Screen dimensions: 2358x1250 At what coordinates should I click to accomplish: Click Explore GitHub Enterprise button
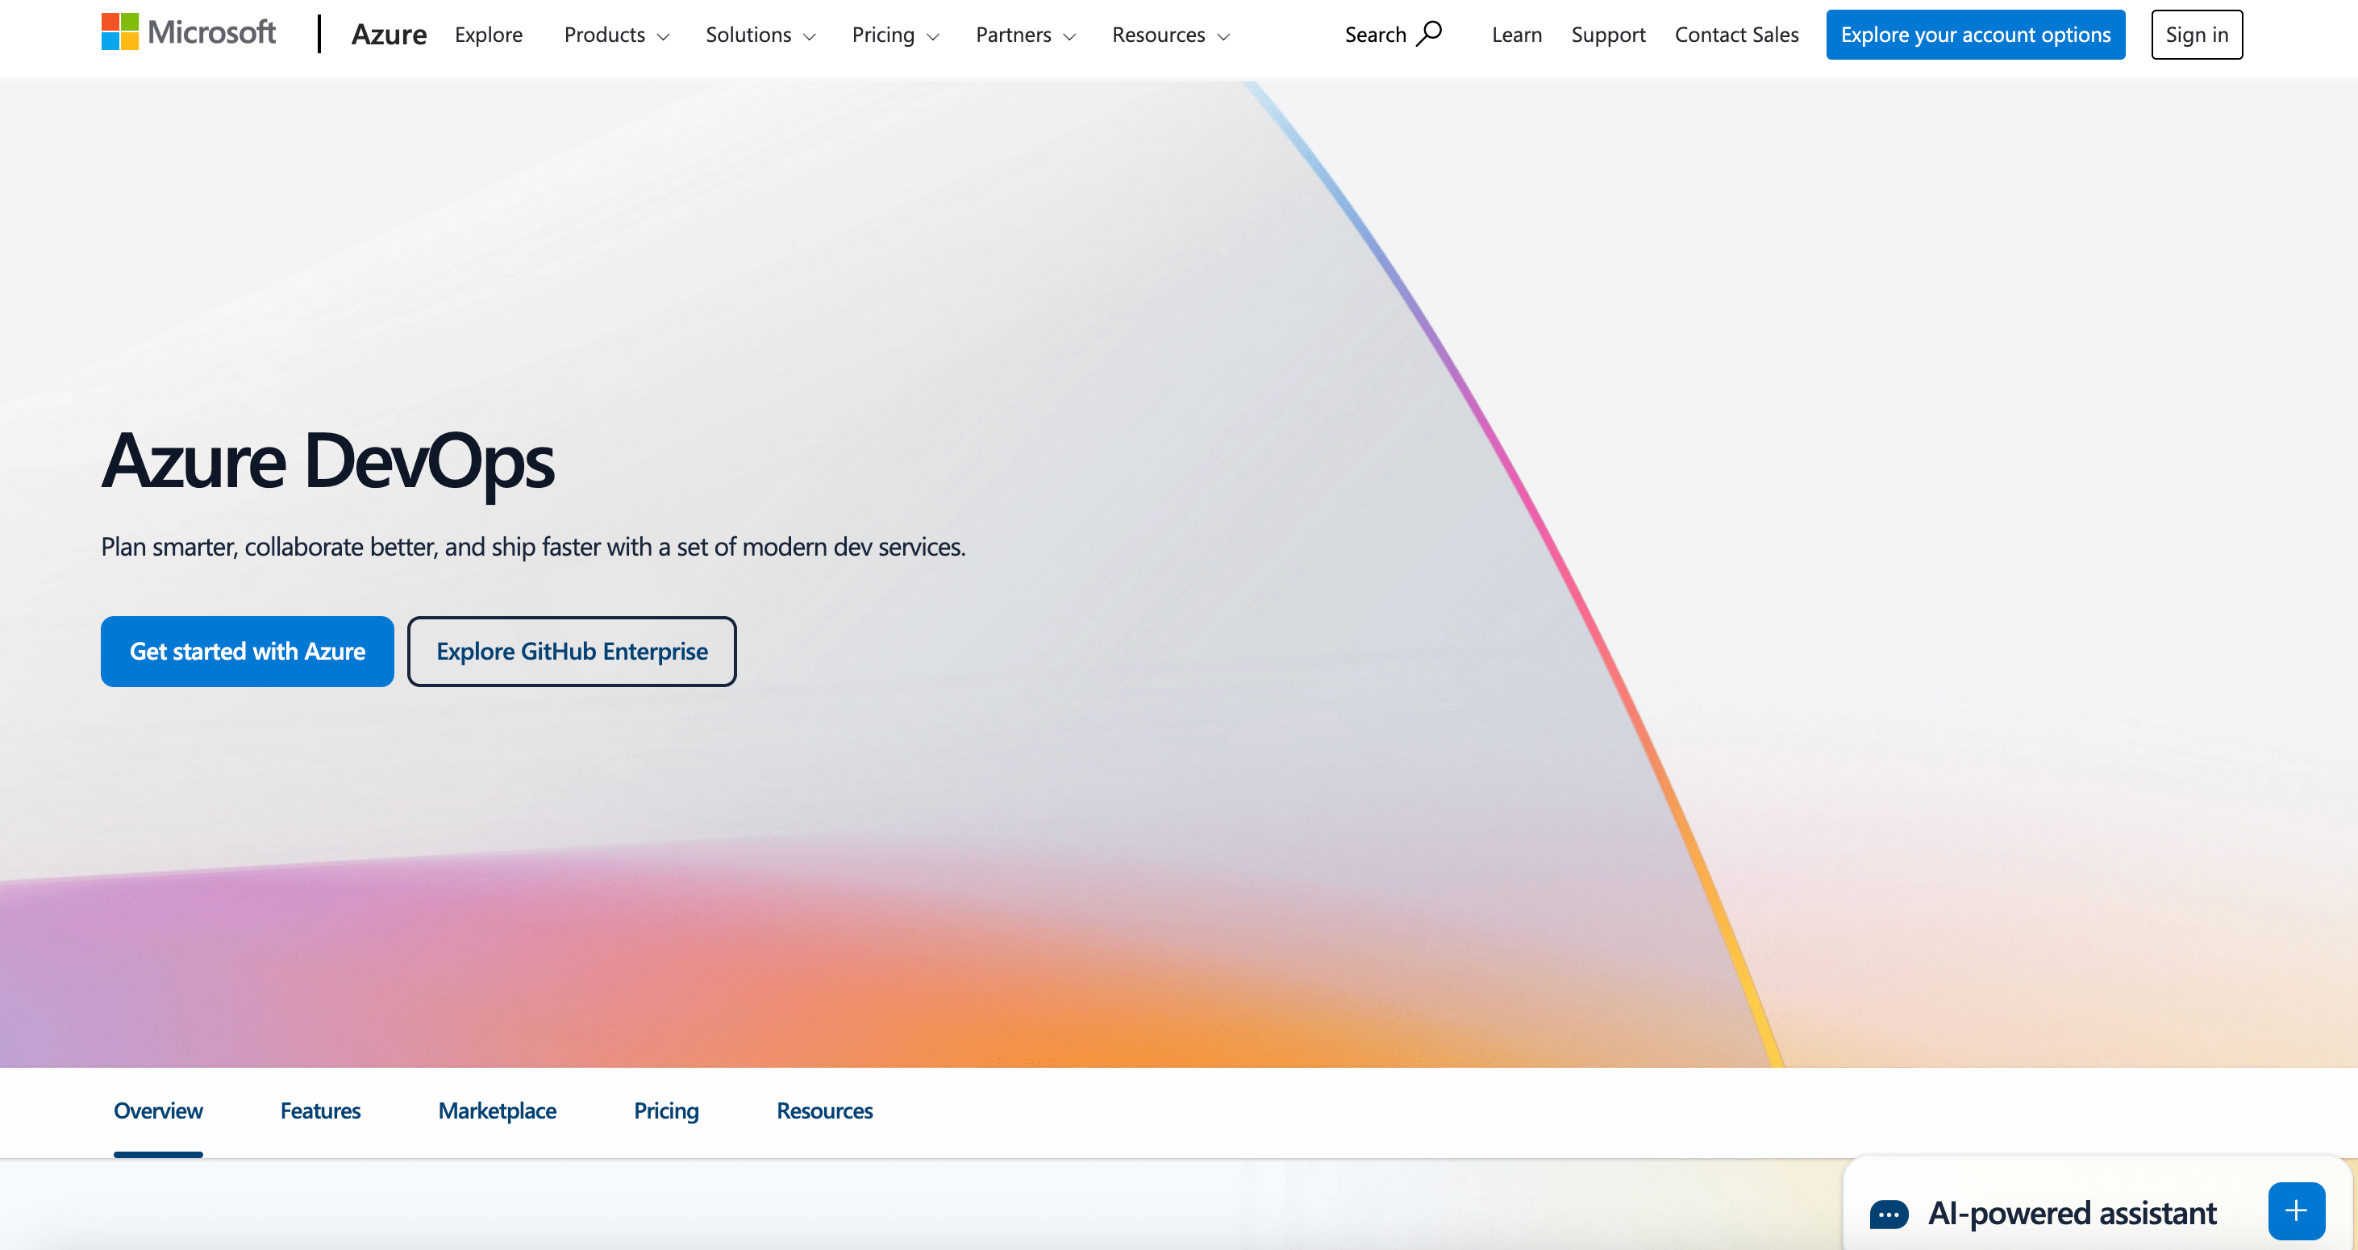coord(571,652)
